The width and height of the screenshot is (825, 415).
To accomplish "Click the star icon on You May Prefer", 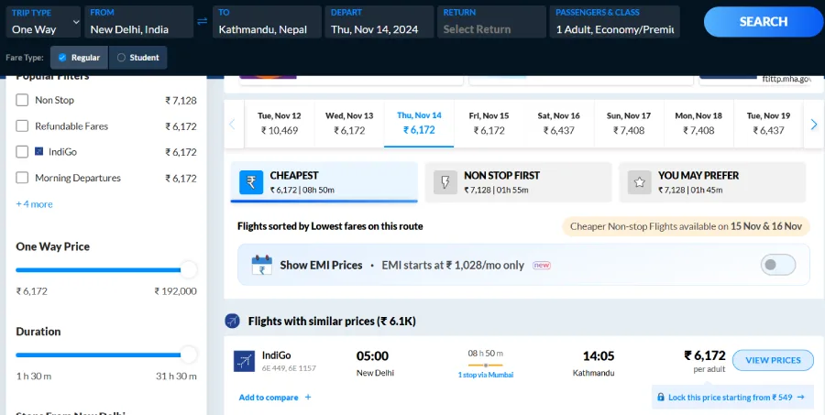I will (639, 182).
